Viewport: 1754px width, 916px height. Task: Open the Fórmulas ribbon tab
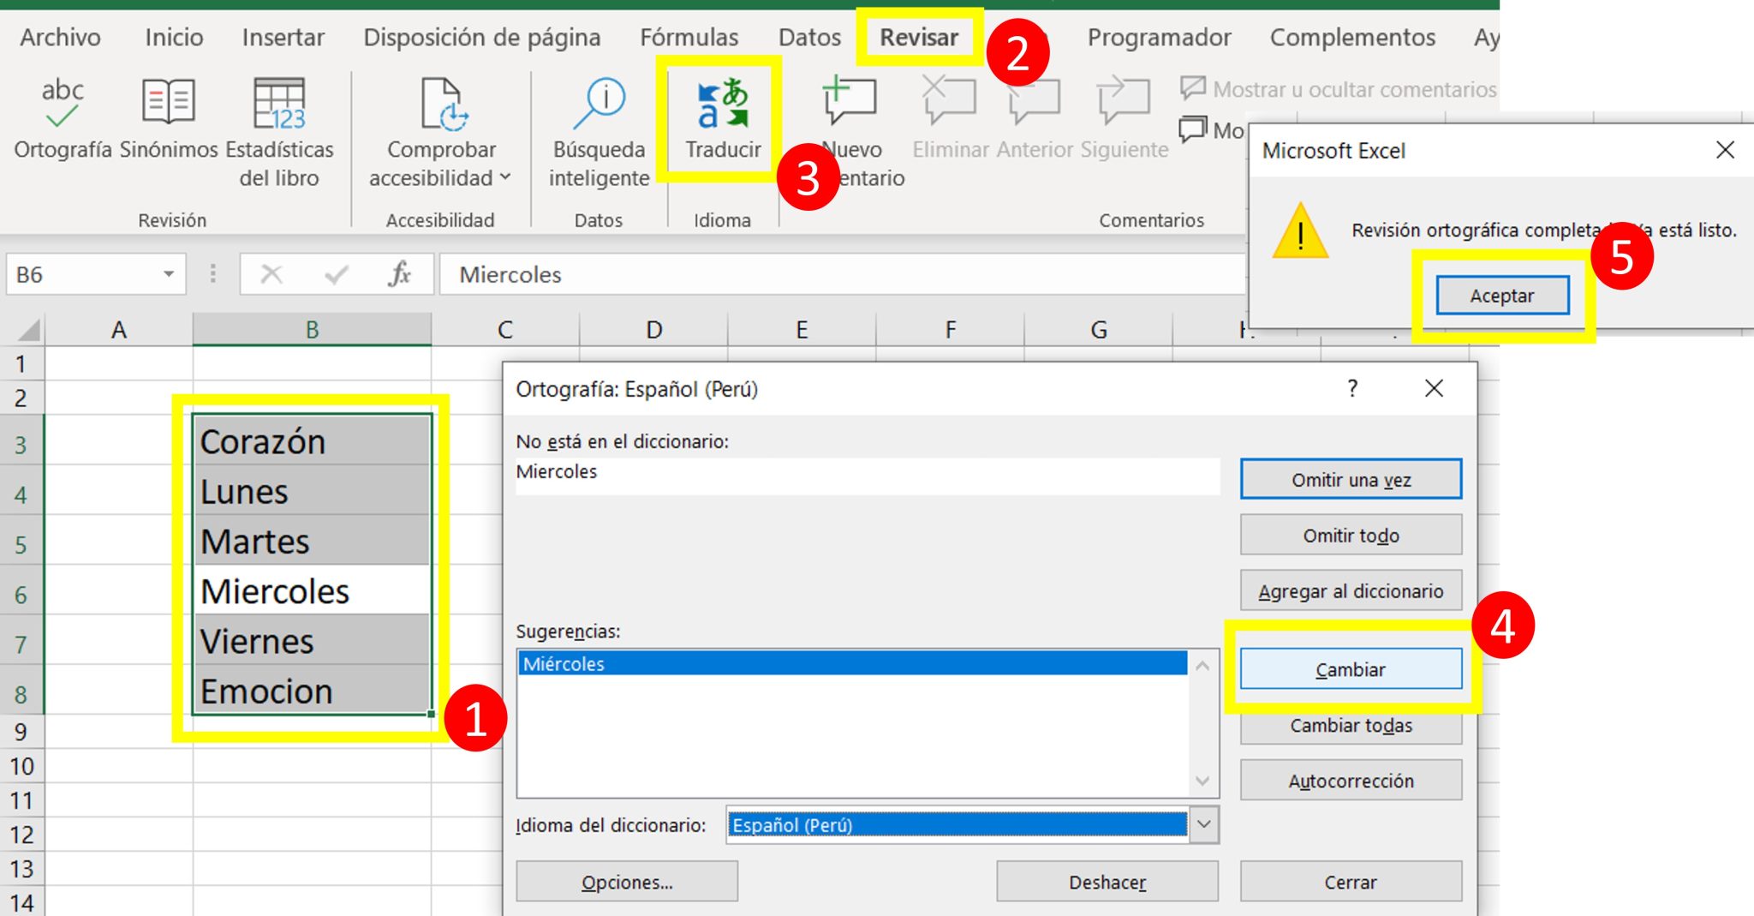point(689,38)
